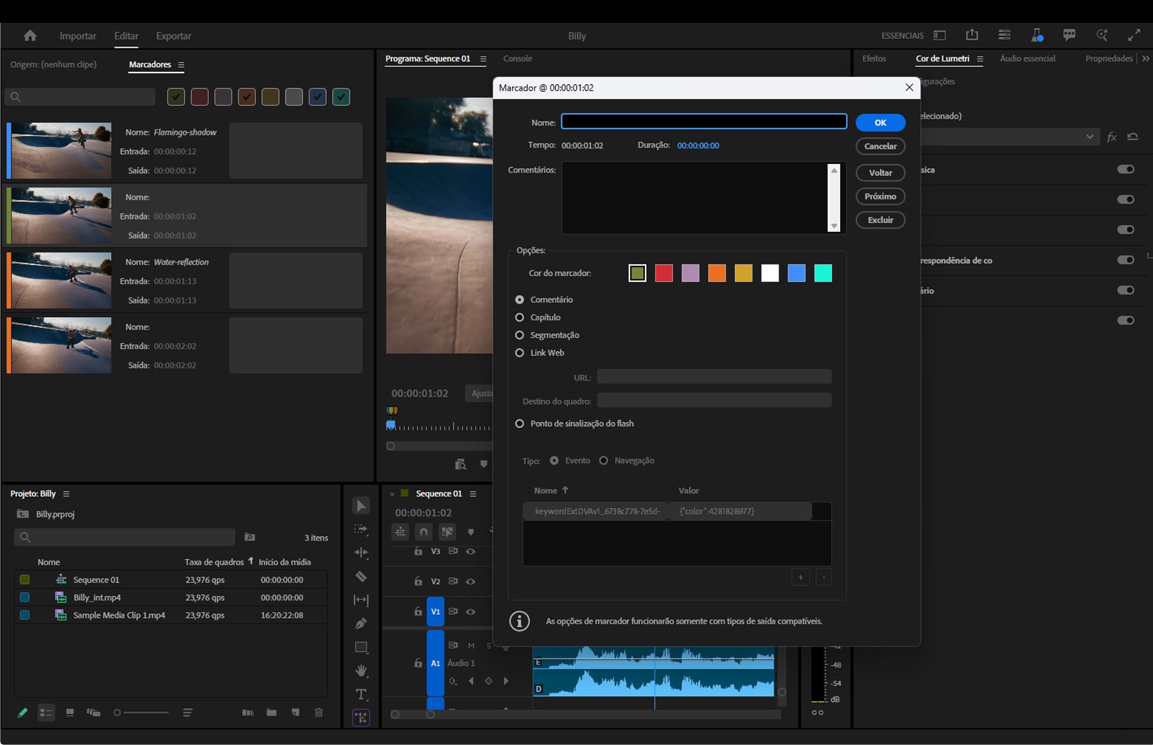Select the Capítulo radio option
The height and width of the screenshot is (745, 1153).
coord(519,317)
